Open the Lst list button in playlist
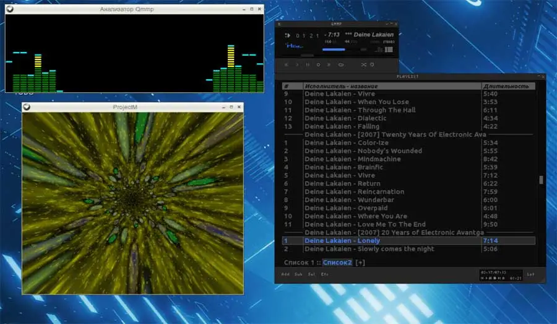 530,274
